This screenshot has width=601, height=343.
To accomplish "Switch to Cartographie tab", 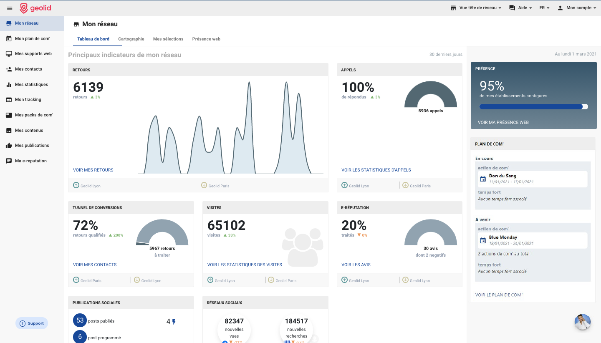I will [131, 39].
